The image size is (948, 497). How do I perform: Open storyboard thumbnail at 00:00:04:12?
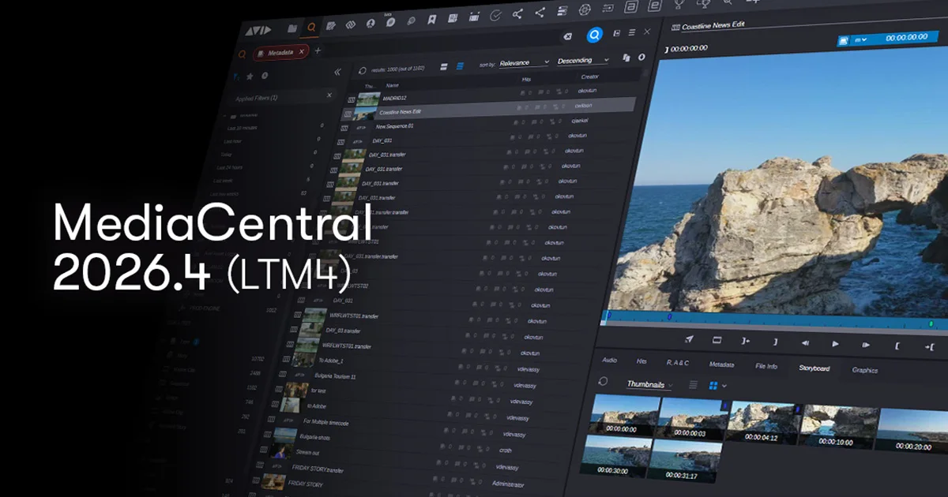(762, 424)
